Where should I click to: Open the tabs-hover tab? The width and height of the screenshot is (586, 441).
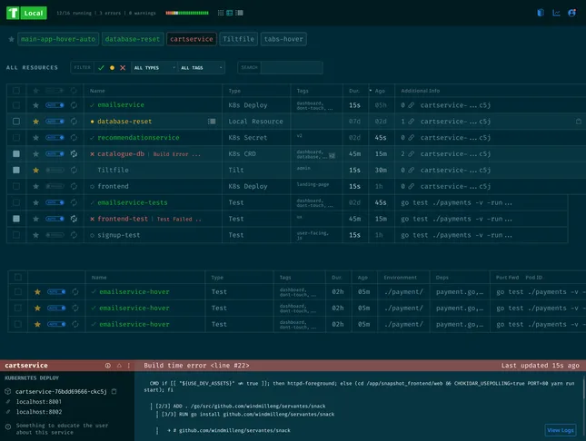tap(283, 39)
